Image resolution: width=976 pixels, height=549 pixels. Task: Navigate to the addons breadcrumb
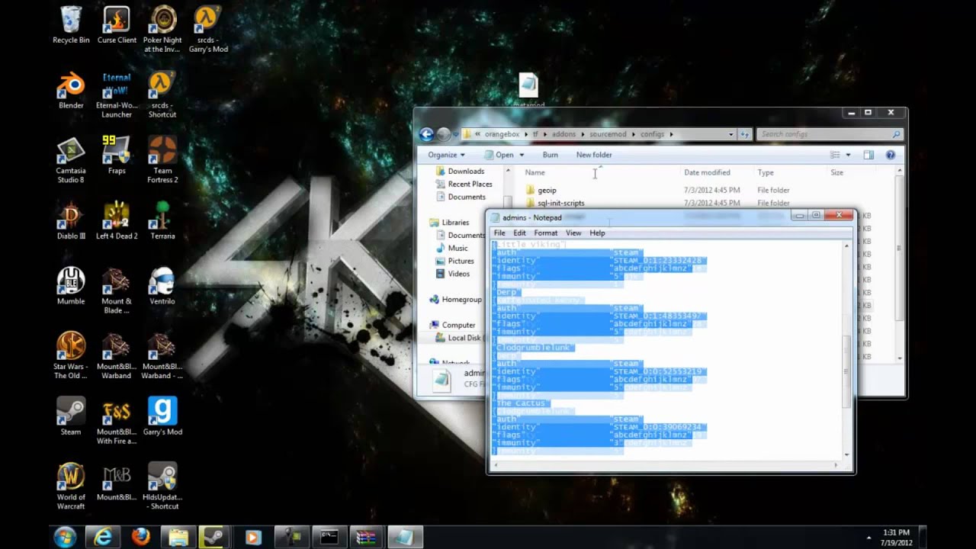point(563,134)
